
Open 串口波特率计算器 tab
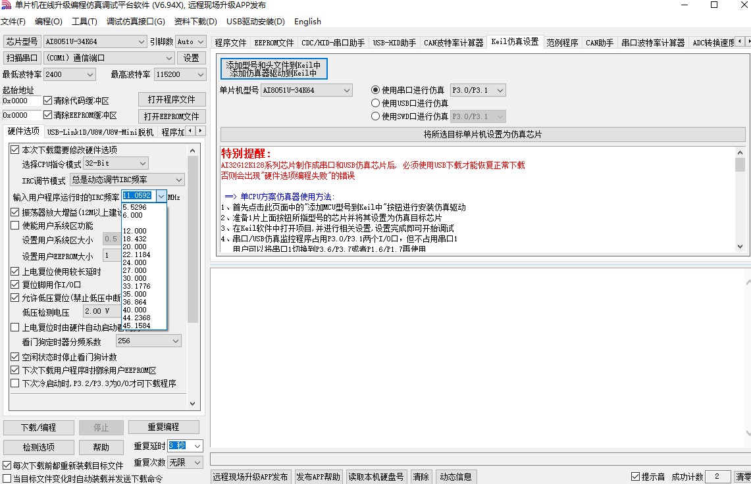(653, 43)
